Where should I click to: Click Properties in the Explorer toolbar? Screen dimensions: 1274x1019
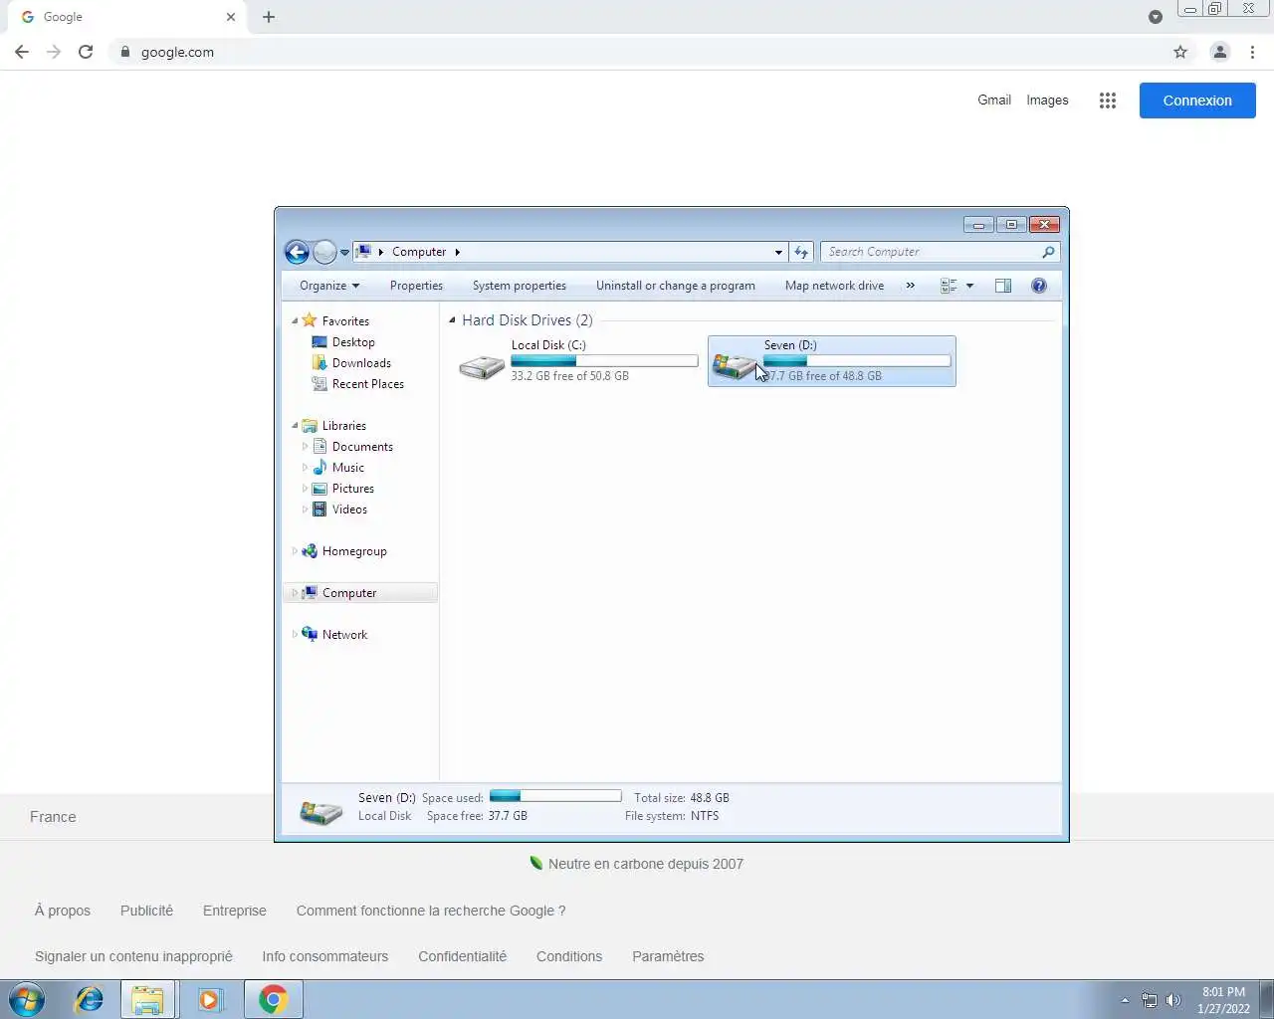416,286
